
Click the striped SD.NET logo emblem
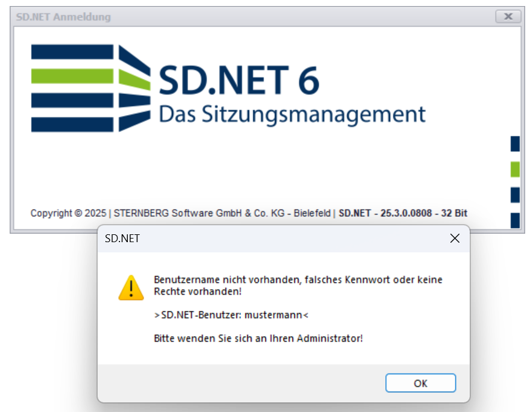point(90,88)
